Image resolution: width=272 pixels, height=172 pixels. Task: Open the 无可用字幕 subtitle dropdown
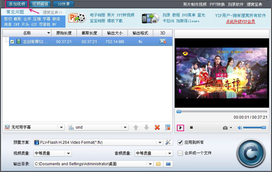pos(34,127)
